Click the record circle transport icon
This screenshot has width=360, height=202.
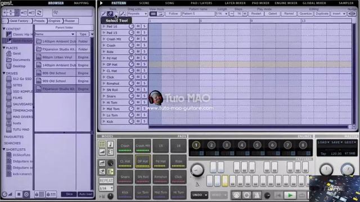pyautogui.click(x=246, y=195)
